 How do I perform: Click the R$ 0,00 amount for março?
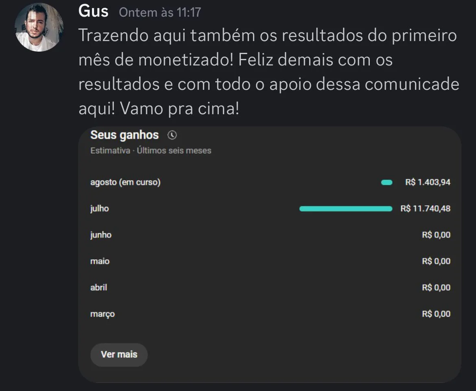pos(436,314)
